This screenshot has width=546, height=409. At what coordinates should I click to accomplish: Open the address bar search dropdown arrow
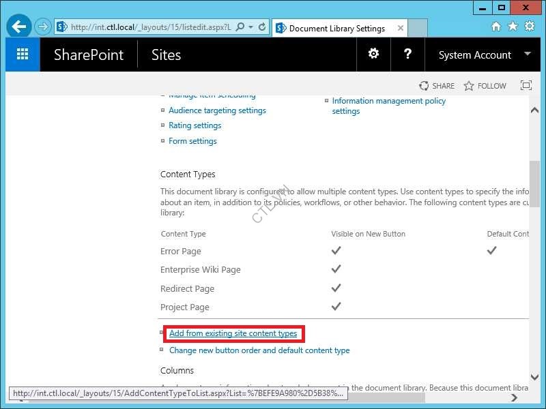tap(251, 27)
